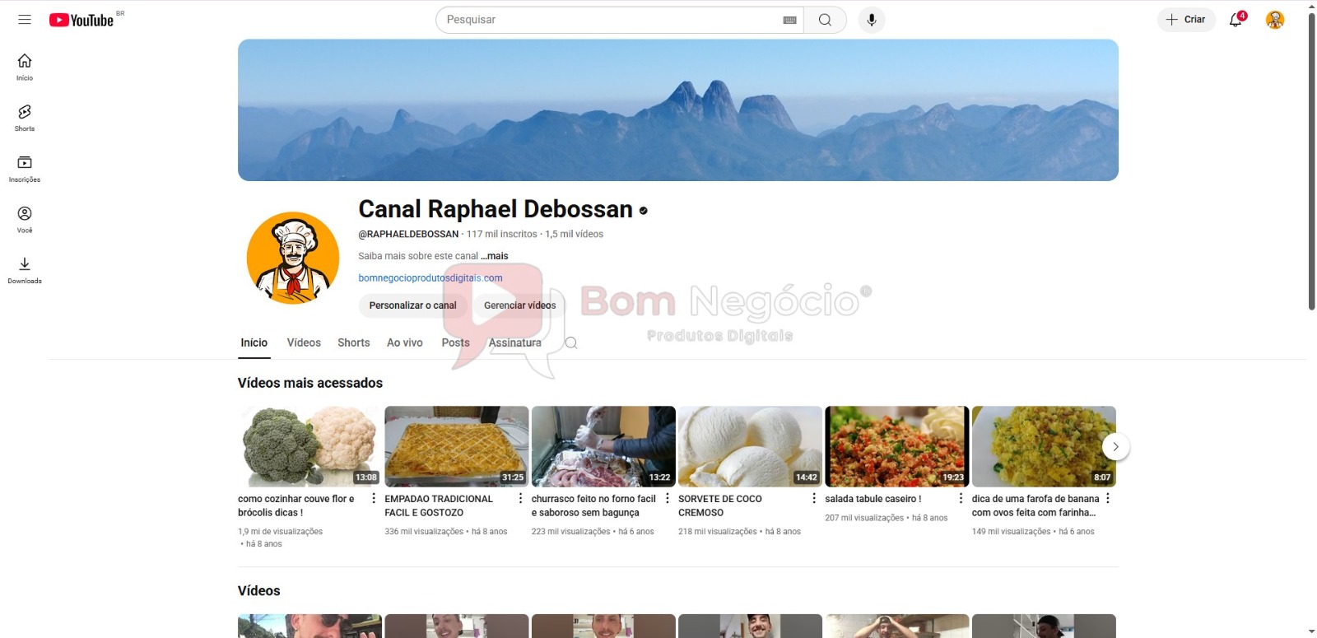Click the page vertical scrollbar
Screen dimensions: 1317x638
[1312, 161]
